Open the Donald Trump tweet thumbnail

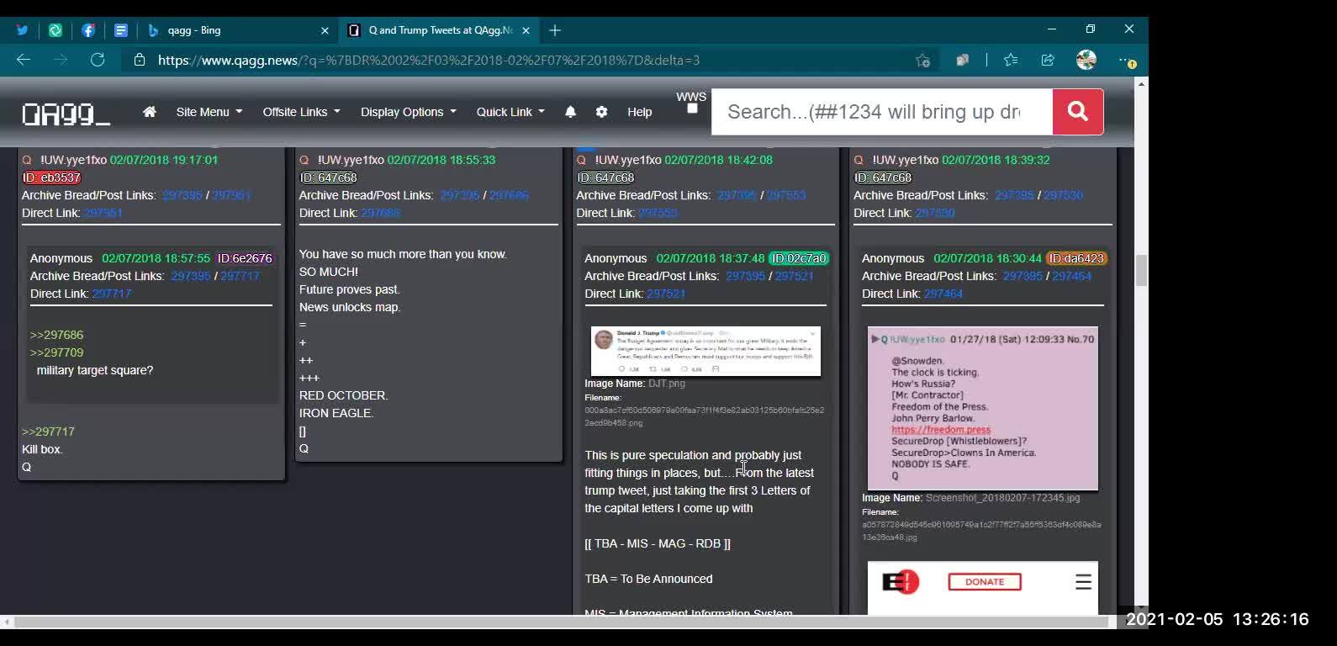705,351
